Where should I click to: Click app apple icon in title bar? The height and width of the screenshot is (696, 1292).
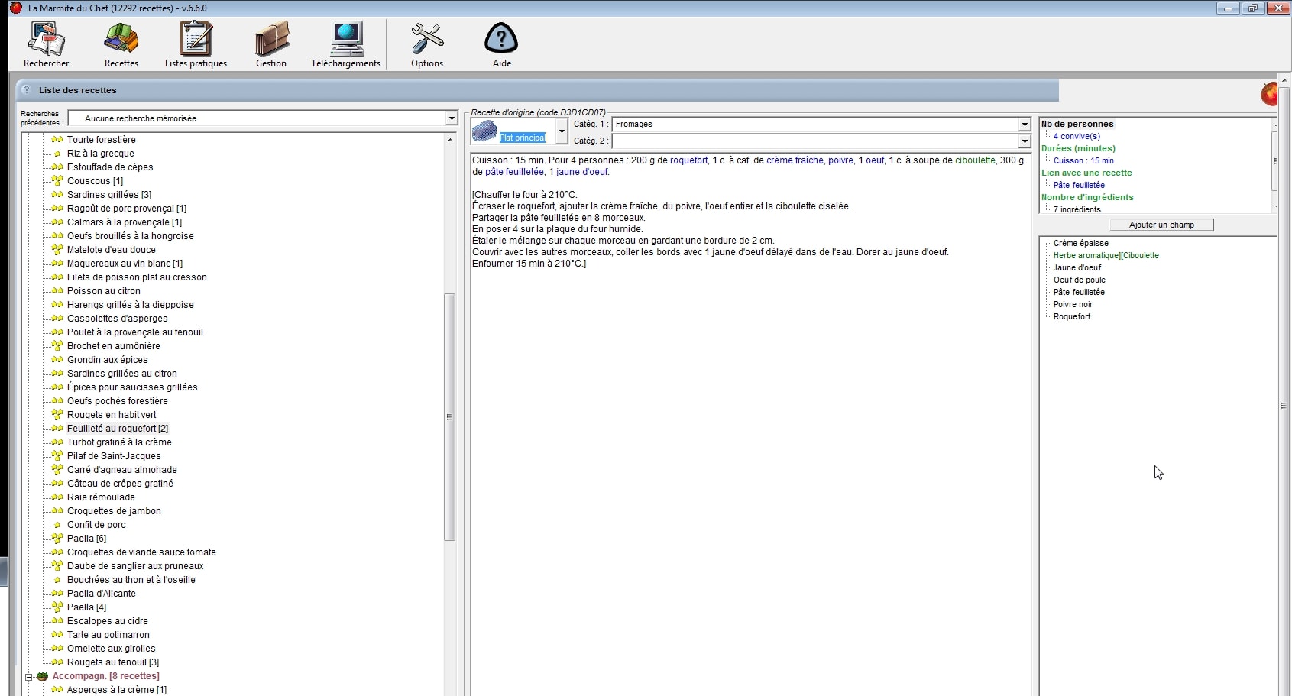click(x=15, y=8)
